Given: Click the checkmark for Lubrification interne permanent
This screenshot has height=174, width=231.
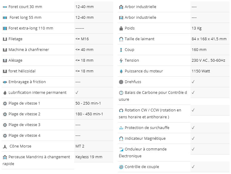Looking at the screenshot, I should point(77,92).
